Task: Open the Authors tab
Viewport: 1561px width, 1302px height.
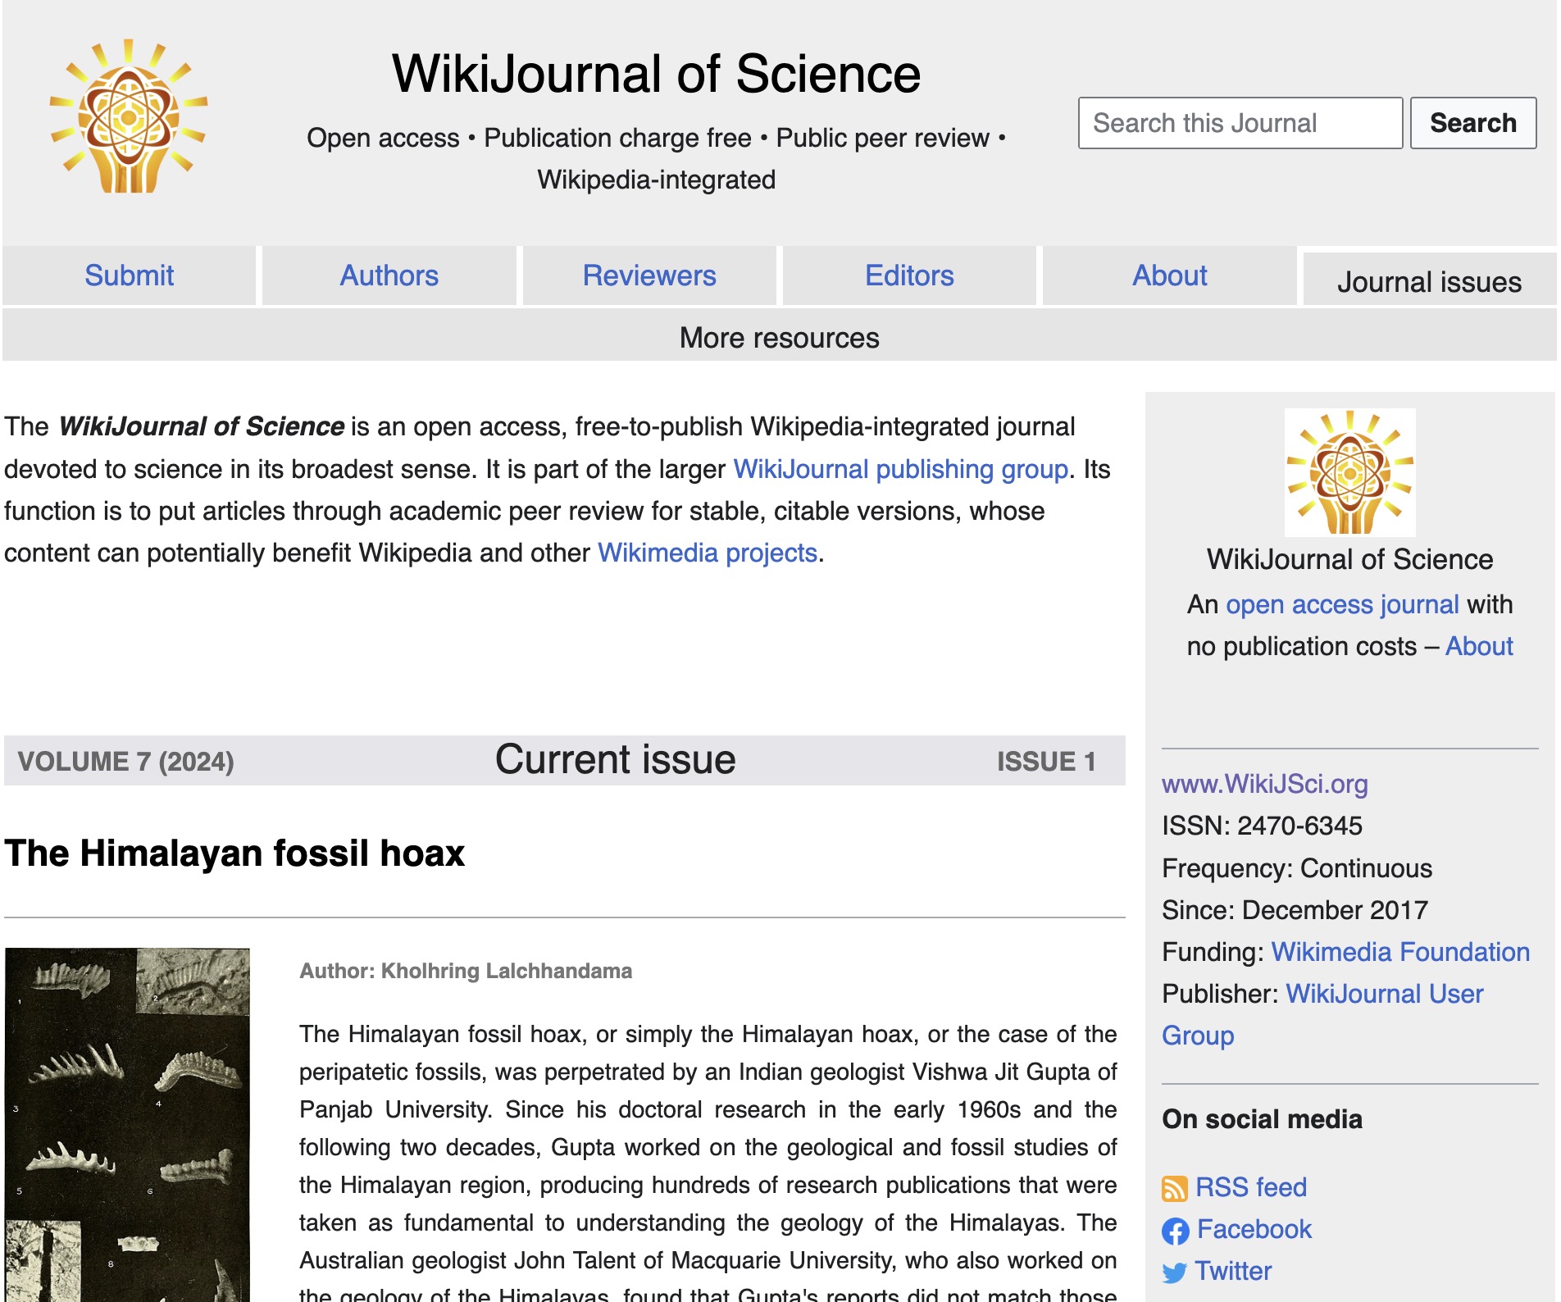Action: (x=389, y=275)
